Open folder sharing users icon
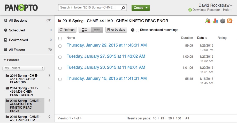 pos(208,21)
